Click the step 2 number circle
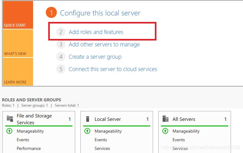Image resolution: width=243 pixels, height=153 pixels. point(61,32)
